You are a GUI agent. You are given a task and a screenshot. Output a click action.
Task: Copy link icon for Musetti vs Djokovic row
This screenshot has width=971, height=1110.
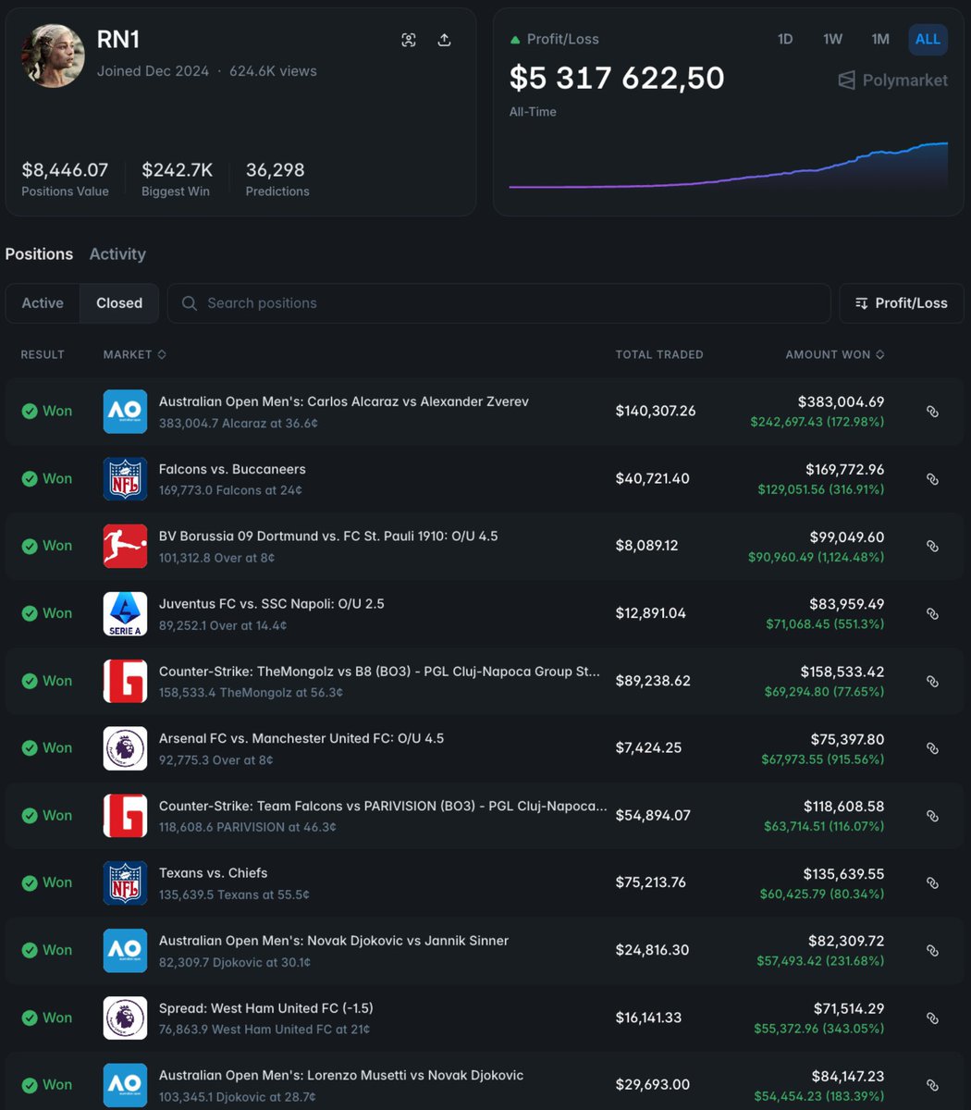(x=932, y=1085)
